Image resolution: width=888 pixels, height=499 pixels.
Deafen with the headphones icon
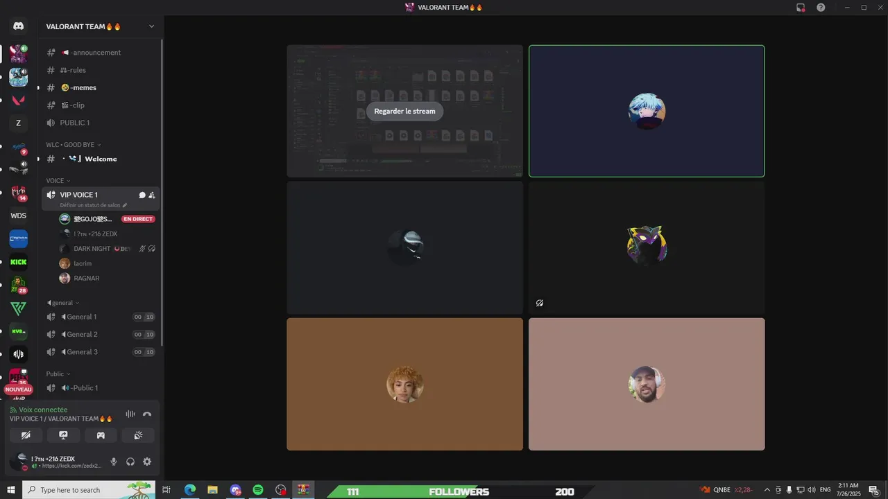coord(130,462)
